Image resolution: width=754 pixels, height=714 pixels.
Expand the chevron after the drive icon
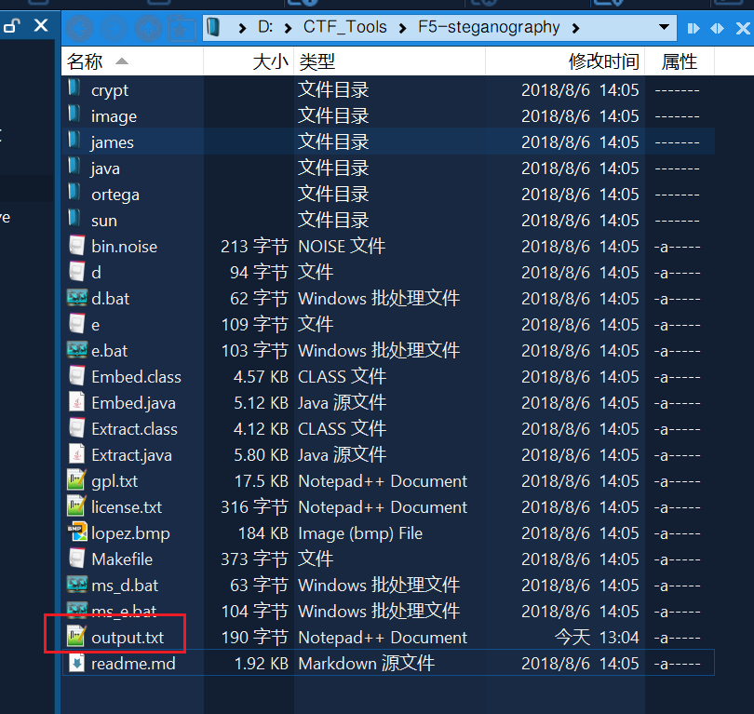242,29
